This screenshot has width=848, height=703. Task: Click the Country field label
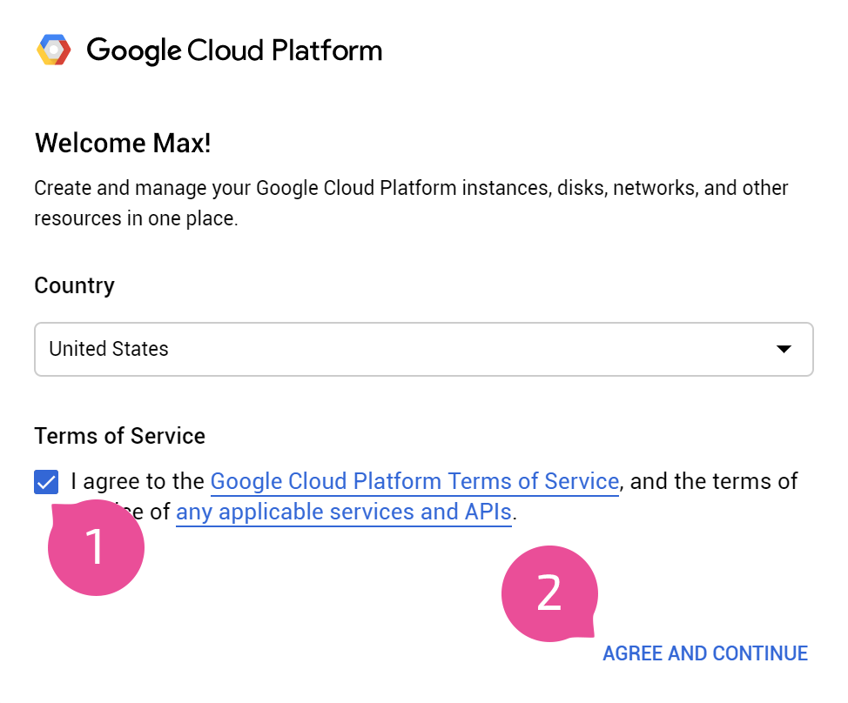(x=75, y=286)
